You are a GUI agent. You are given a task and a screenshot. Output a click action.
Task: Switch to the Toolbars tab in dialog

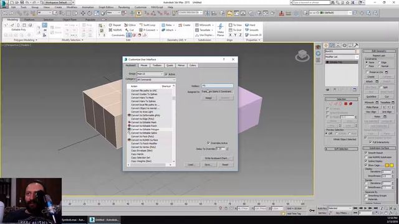coord(157,65)
